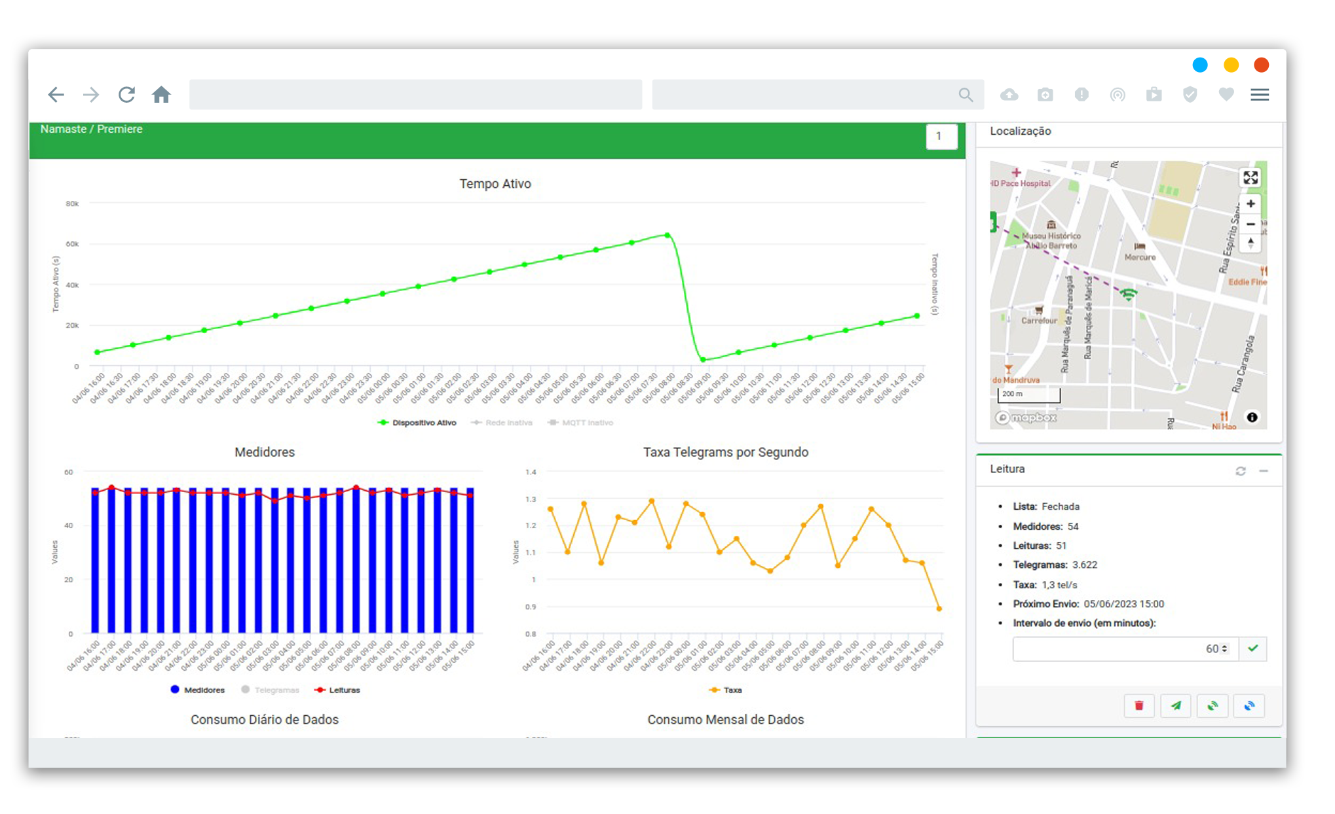This screenshot has width=1335, height=814.
Task: Confirm the interval with green checkmark button
Action: click(x=1252, y=648)
